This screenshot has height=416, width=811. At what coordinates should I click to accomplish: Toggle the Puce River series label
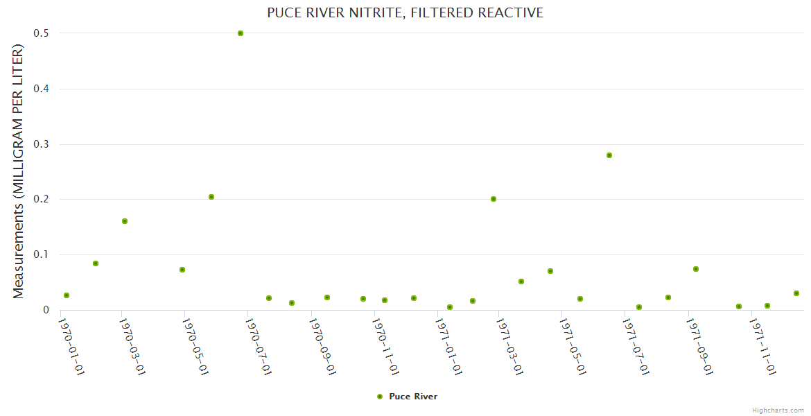pyautogui.click(x=413, y=397)
